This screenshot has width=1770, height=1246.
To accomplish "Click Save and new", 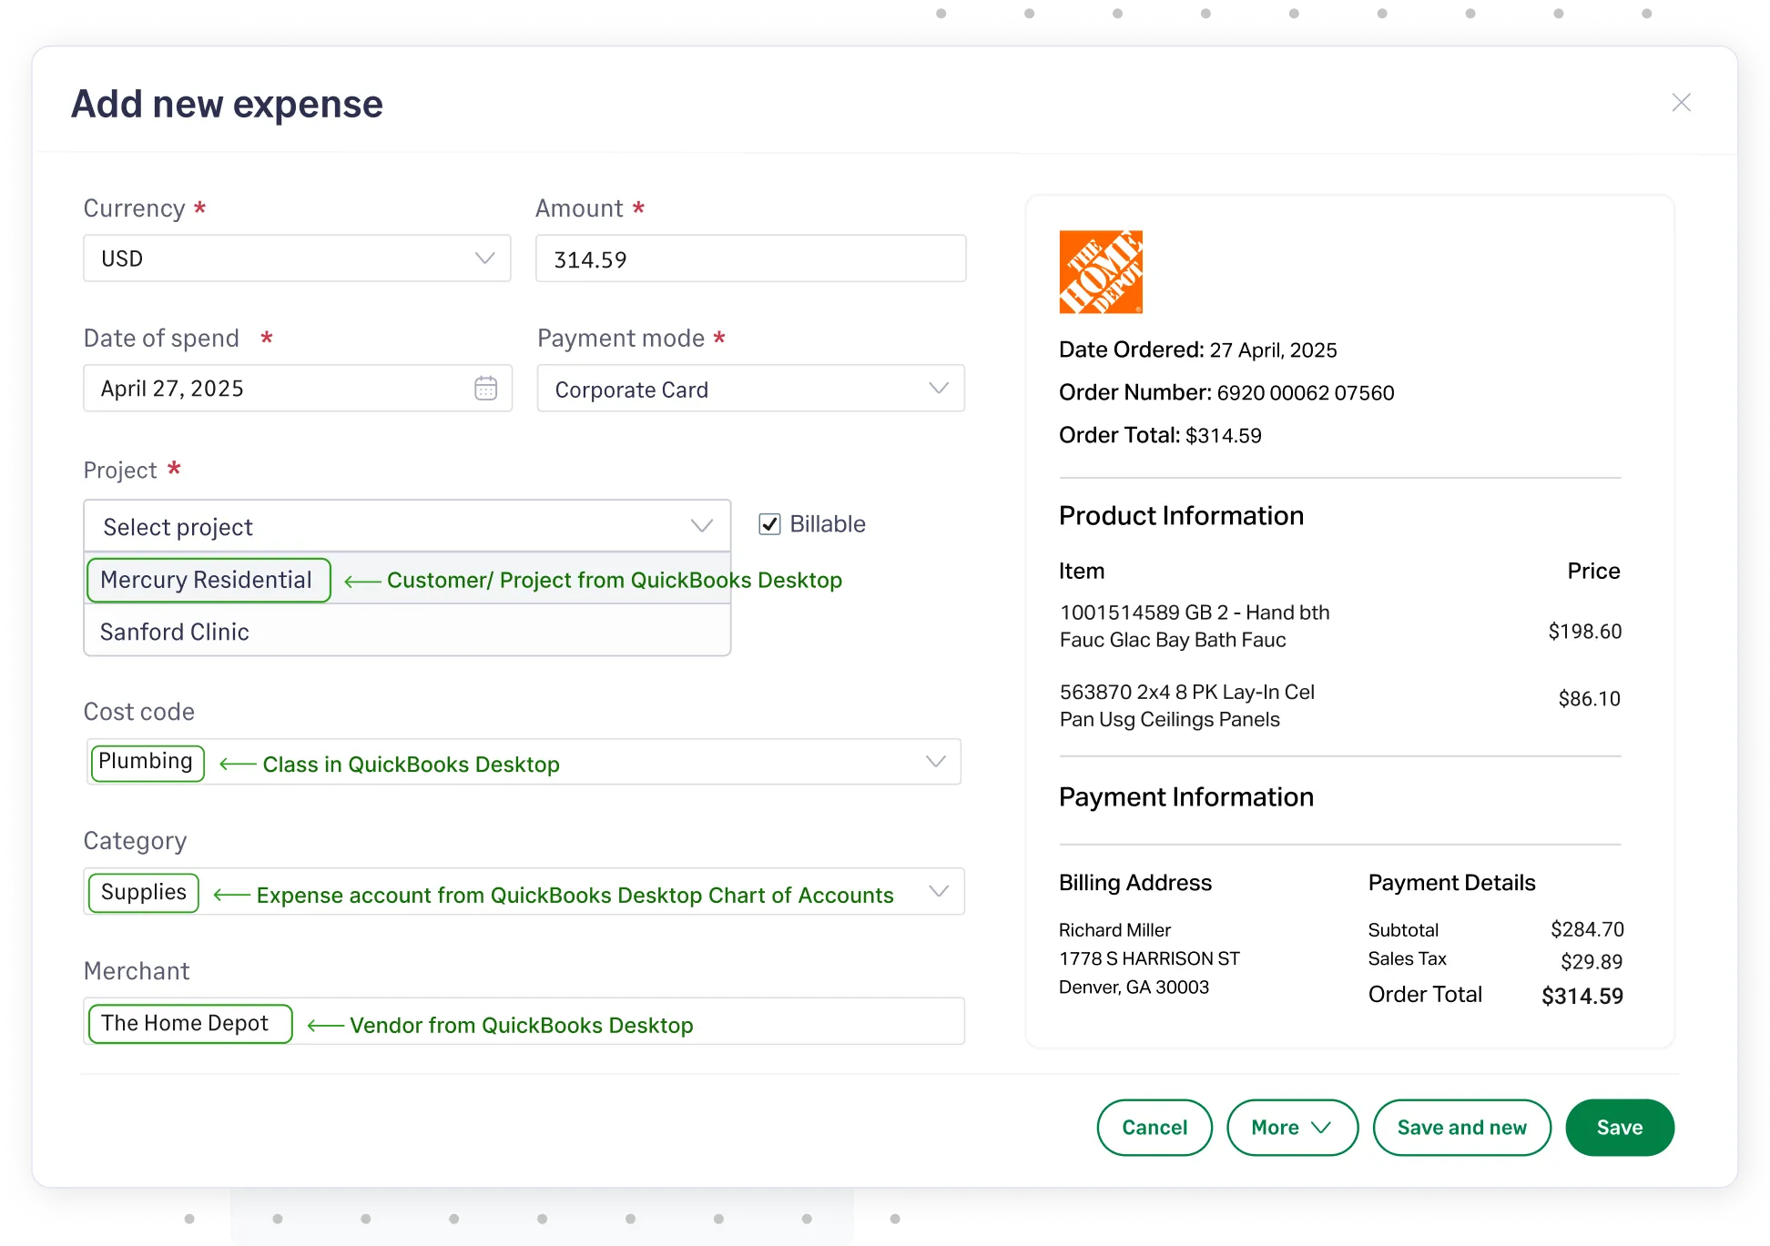I will point(1461,1127).
